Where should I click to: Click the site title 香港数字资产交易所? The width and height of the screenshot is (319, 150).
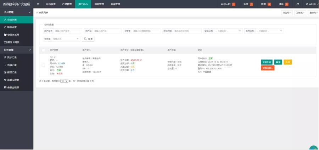tap(17, 4)
